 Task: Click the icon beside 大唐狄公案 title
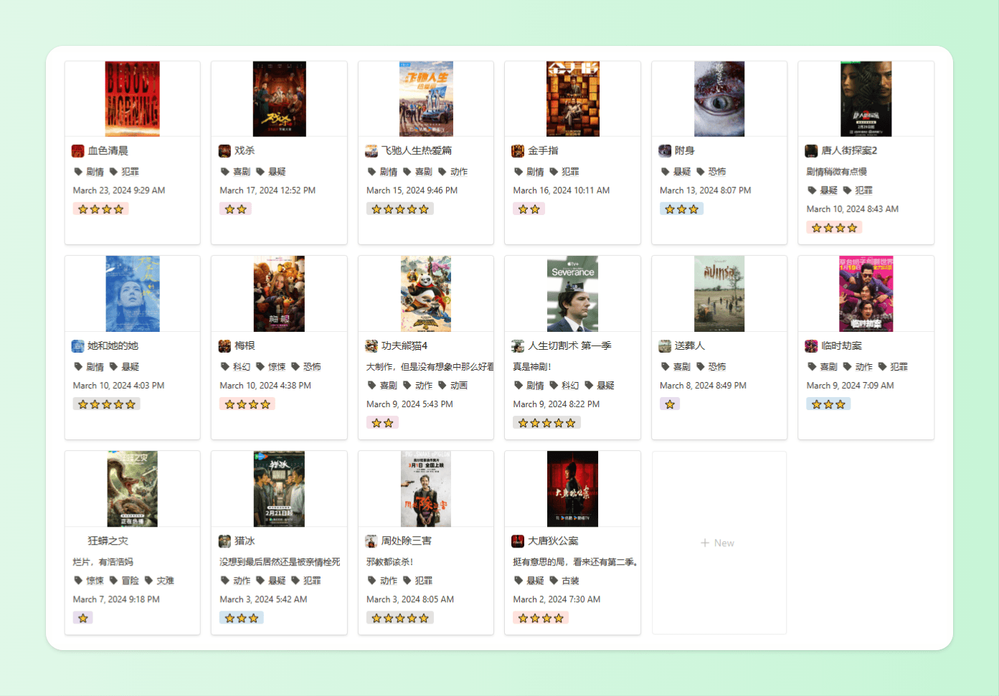tap(518, 541)
